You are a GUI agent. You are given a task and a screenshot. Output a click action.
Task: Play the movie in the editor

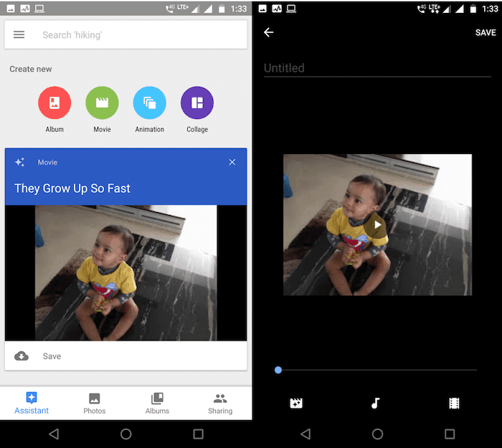[x=378, y=225]
